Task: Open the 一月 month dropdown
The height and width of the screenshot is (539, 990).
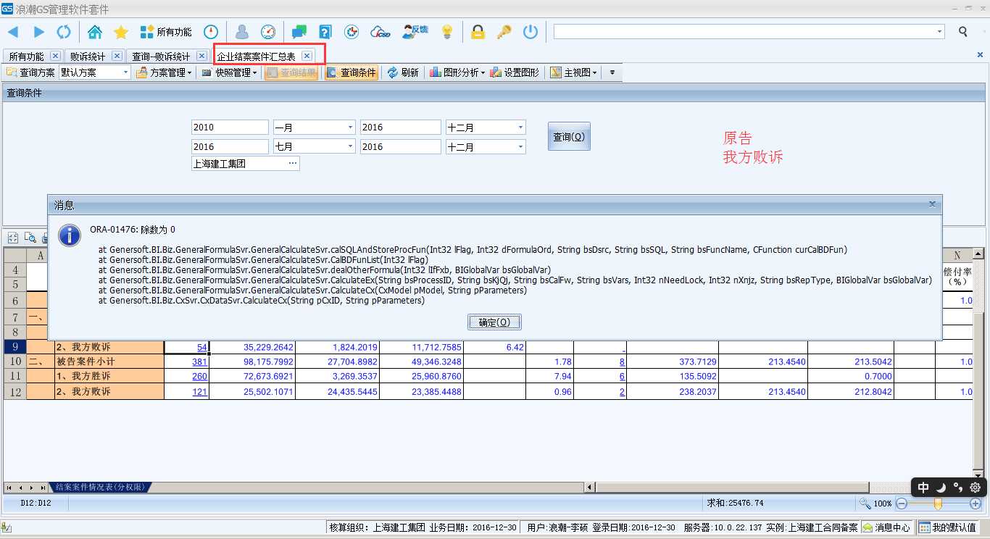Action: (x=350, y=127)
